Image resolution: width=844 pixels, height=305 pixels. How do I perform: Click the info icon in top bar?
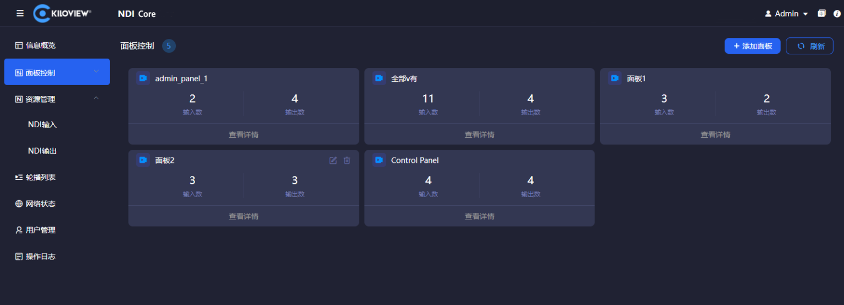pos(837,14)
